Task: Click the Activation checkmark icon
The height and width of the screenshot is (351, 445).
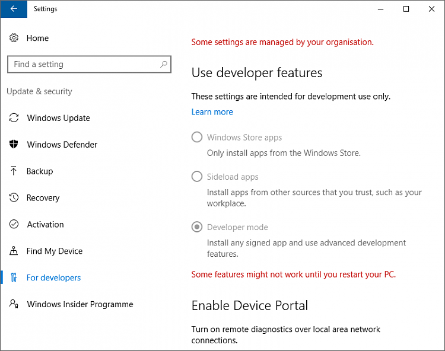Action: click(x=14, y=224)
